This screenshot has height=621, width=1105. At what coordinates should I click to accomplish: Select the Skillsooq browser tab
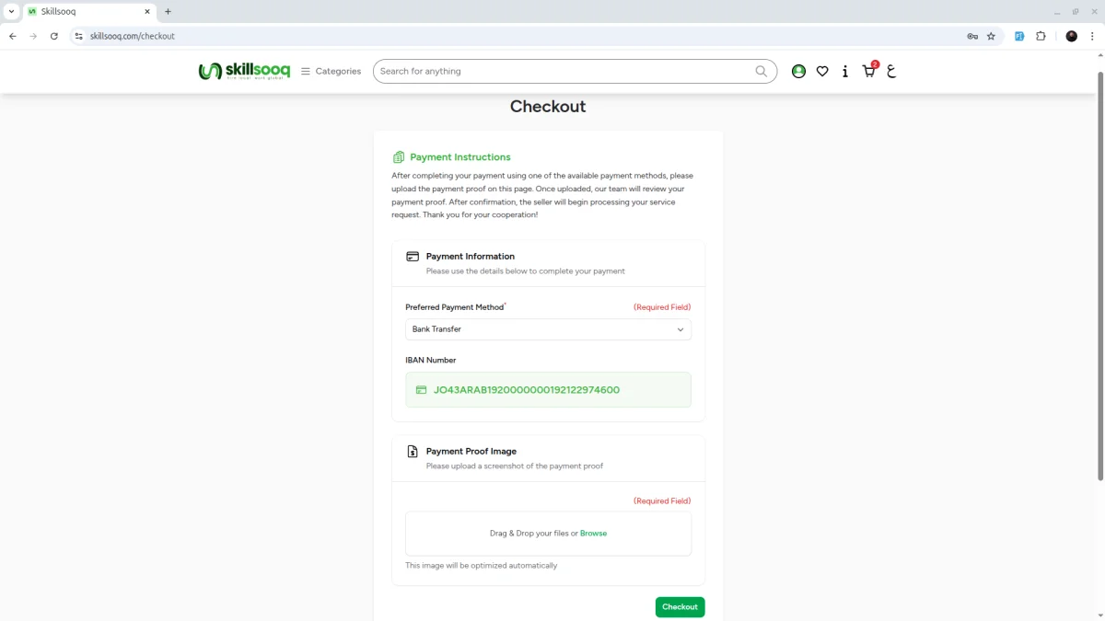click(x=88, y=11)
